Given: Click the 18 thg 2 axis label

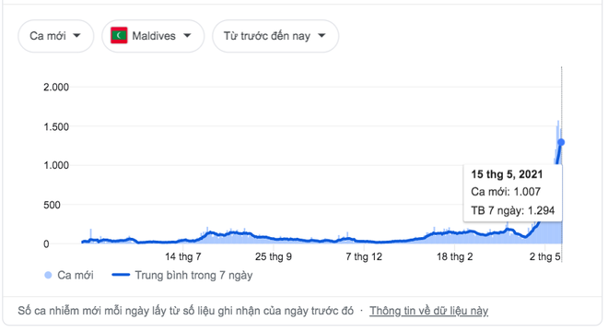Looking at the screenshot, I should pyautogui.click(x=454, y=256).
